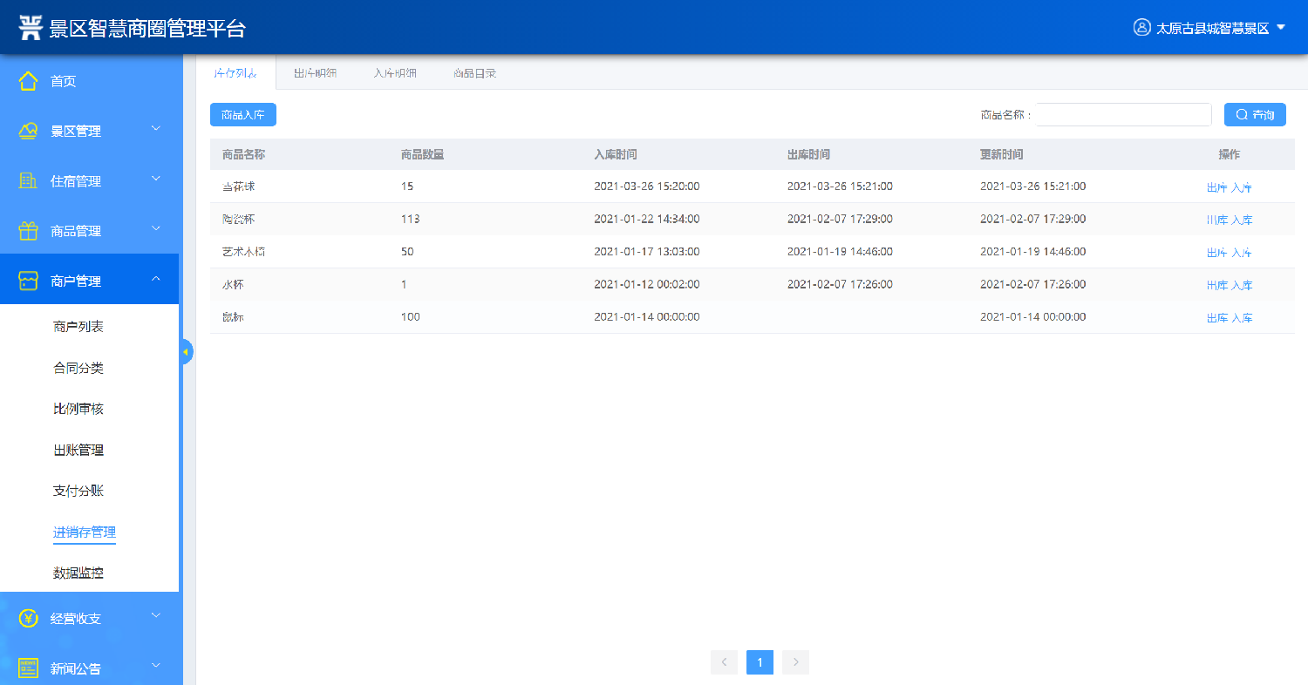Collapse the sidebar using the arrow handle
This screenshot has height=685, width=1308.
coord(186,352)
